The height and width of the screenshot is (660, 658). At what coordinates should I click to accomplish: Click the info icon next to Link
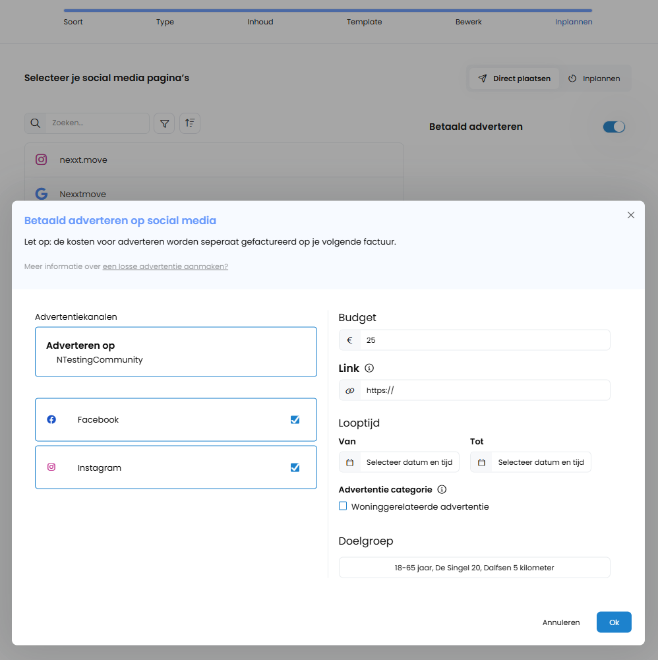click(369, 368)
